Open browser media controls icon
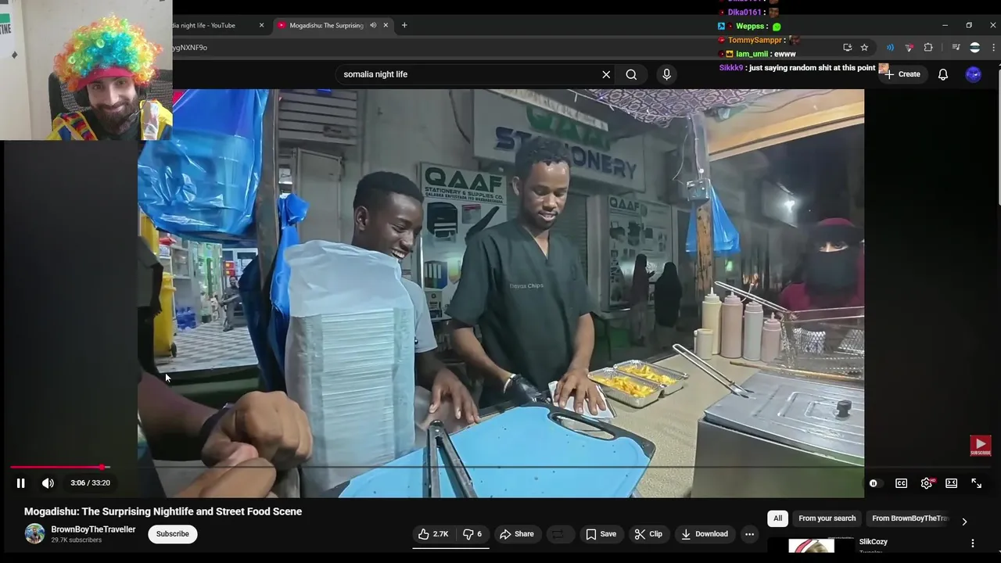The image size is (1001, 563). click(x=956, y=48)
